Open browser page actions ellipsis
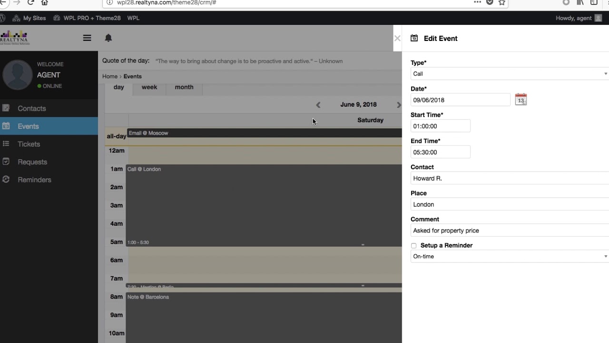The image size is (609, 343). 478,2
